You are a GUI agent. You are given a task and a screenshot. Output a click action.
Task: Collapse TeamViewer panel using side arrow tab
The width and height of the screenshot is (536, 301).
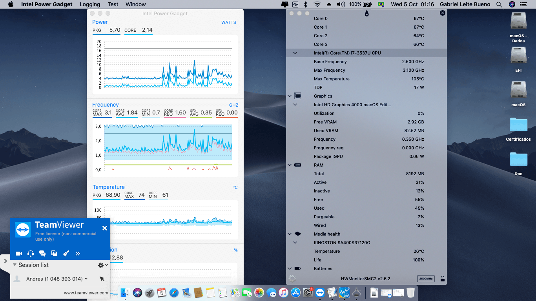click(x=5, y=261)
